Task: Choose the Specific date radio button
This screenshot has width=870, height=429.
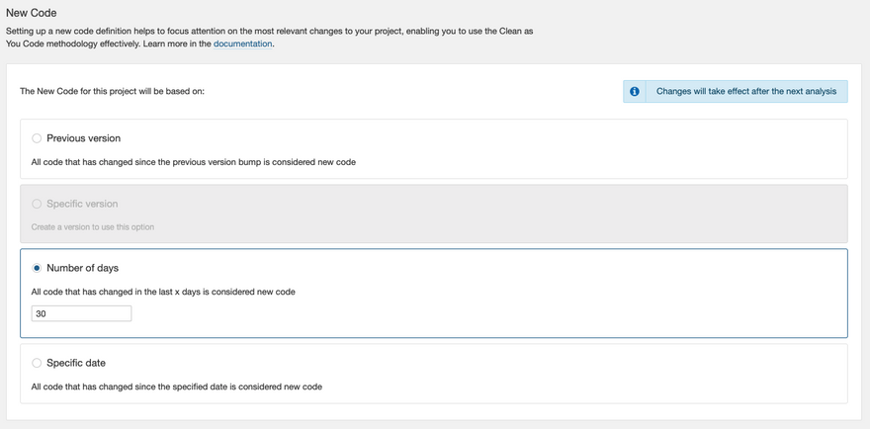Action: click(x=37, y=363)
